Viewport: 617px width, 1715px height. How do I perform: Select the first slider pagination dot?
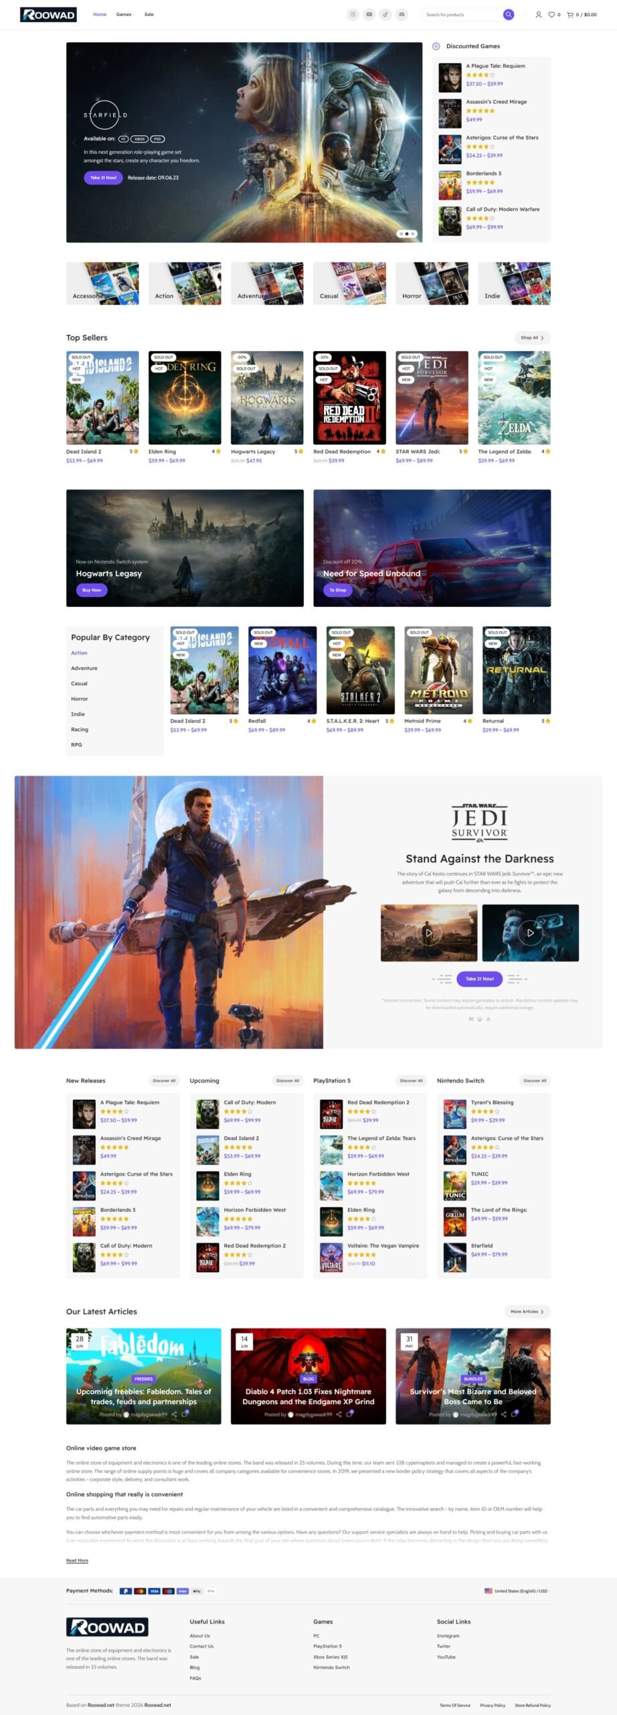[400, 234]
